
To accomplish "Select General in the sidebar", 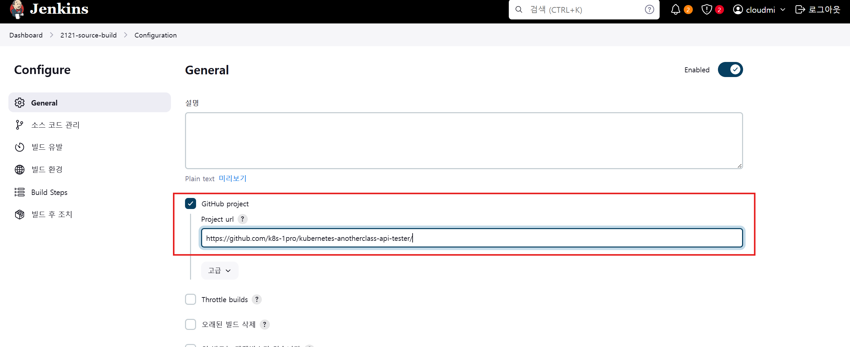I will pos(89,102).
